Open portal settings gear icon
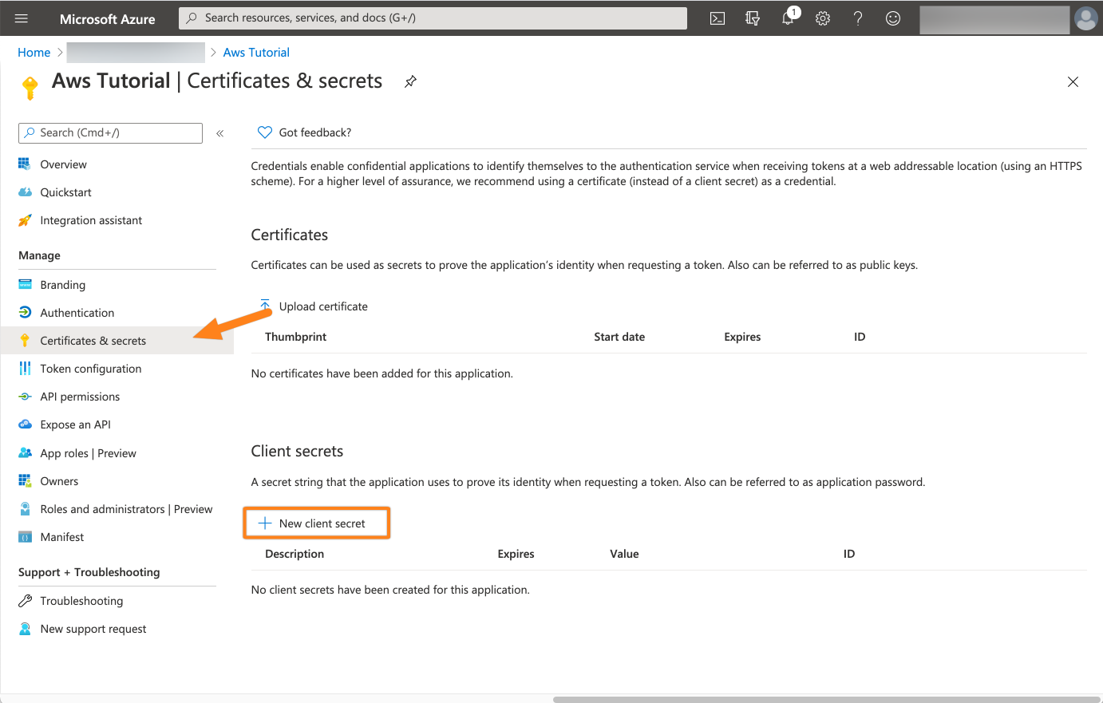 [823, 18]
